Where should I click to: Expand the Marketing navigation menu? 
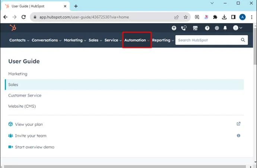click(x=75, y=40)
